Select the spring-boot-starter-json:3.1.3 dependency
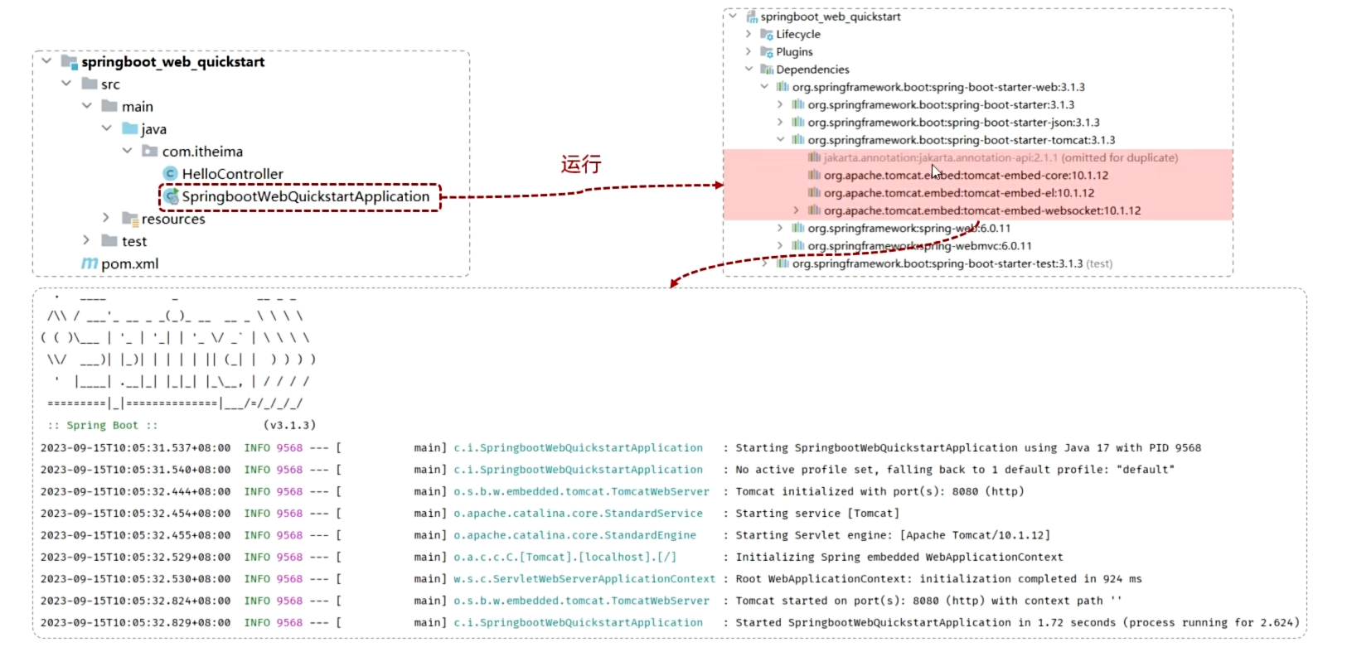The width and height of the screenshot is (1347, 647). (953, 122)
